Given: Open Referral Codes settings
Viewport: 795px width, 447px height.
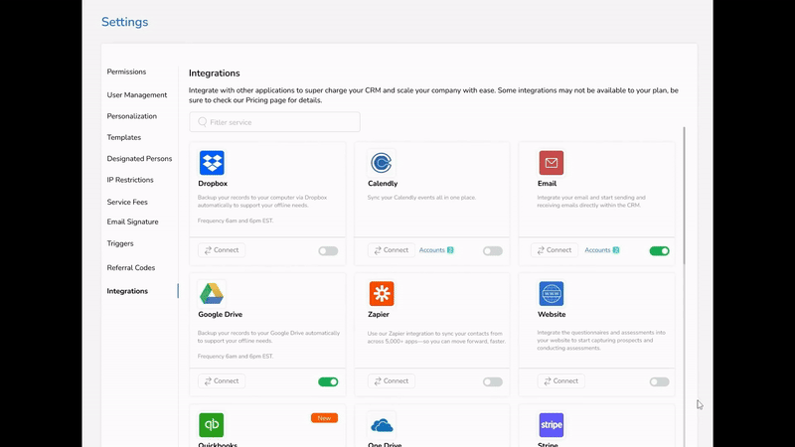Looking at the screenshot, I should [x=131, y=267].
